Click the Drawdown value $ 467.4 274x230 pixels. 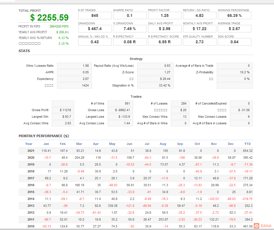point(95,29)
